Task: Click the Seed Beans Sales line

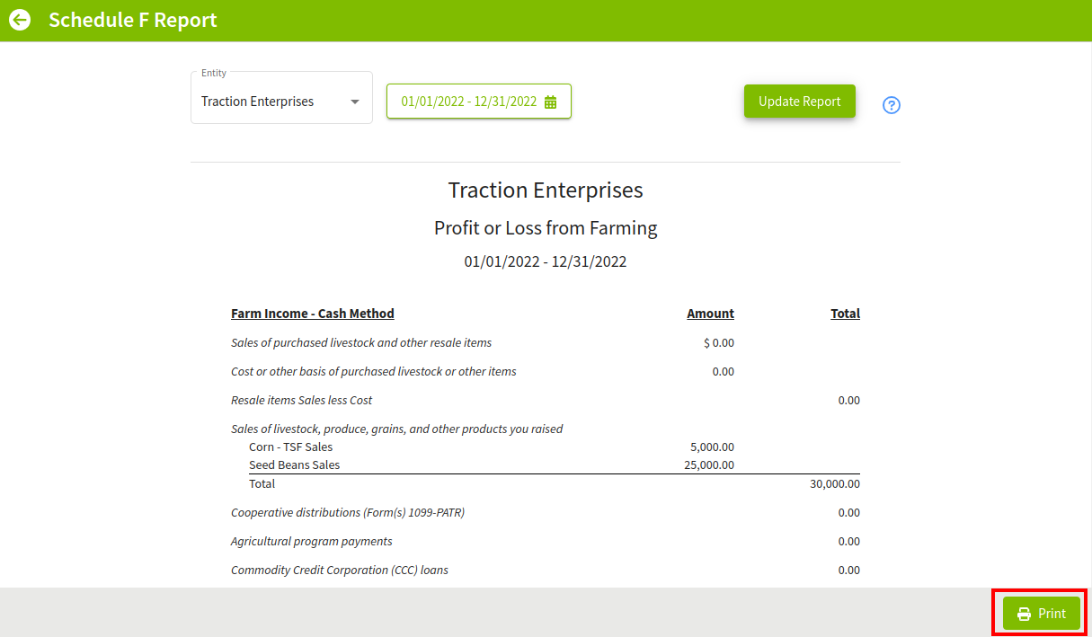Action: pos(295,464)
